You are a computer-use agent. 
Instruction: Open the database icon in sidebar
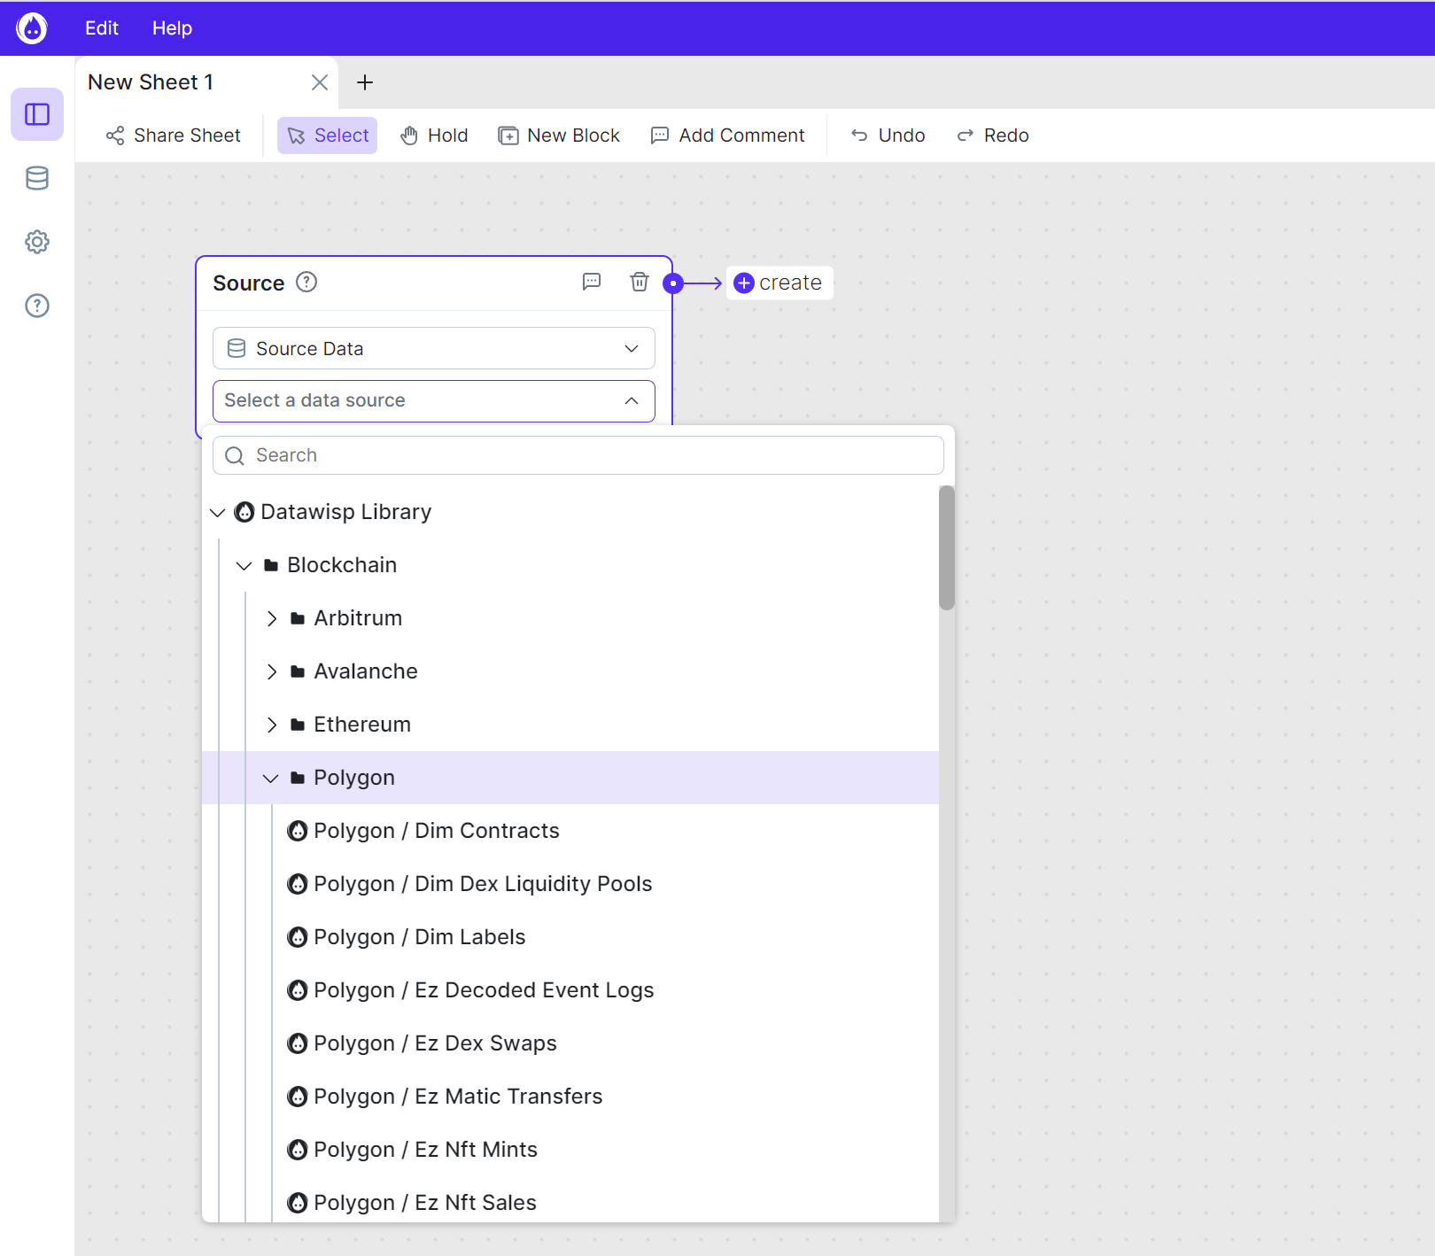[37, 178]
